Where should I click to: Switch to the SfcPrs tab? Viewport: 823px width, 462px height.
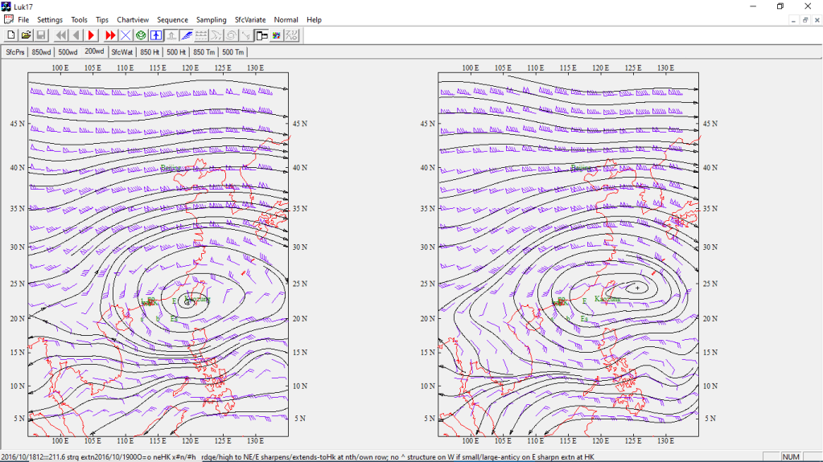(15, 52)
